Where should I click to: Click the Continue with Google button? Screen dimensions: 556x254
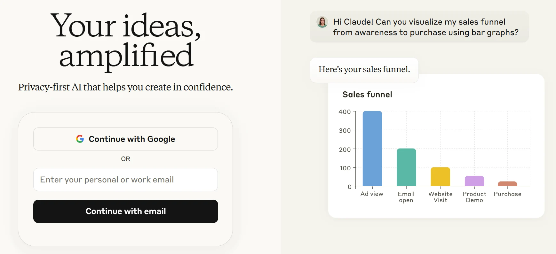[x=125, y=139]
